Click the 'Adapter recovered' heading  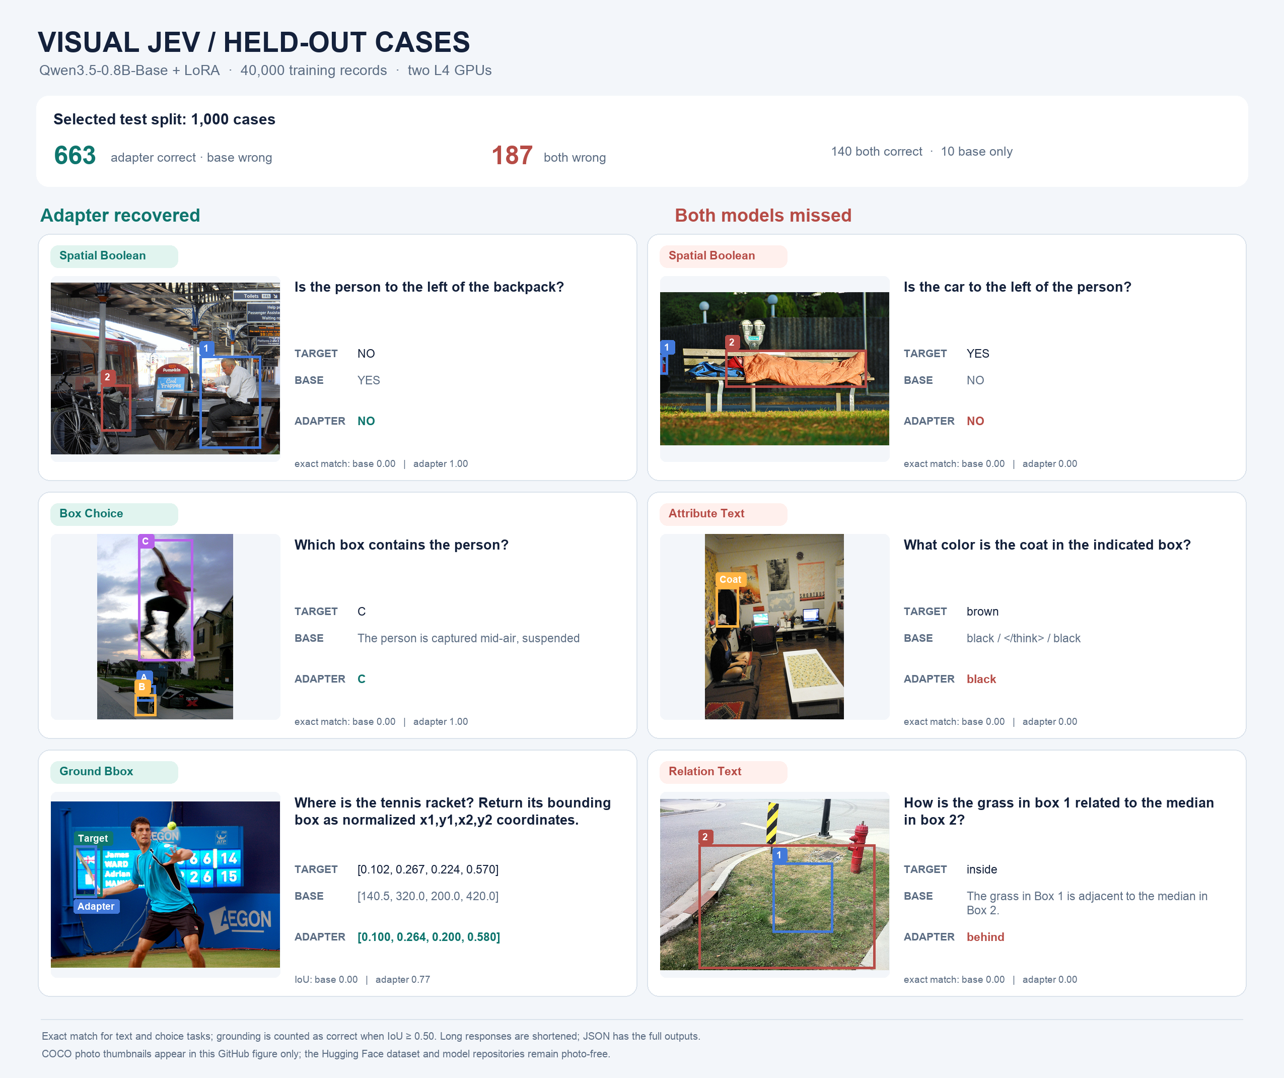[x=120, y=216]
